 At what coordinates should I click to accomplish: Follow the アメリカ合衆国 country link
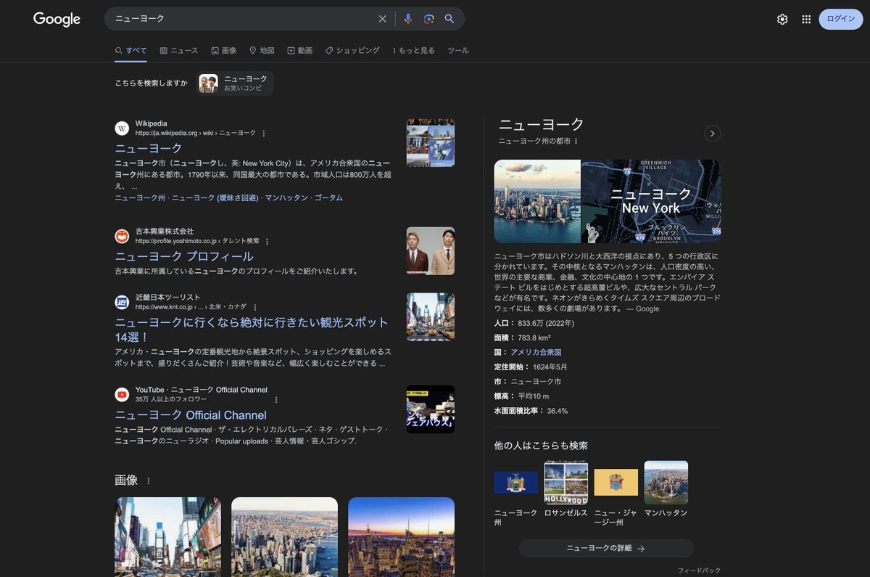pyautogui.click(x=536, y=352)
